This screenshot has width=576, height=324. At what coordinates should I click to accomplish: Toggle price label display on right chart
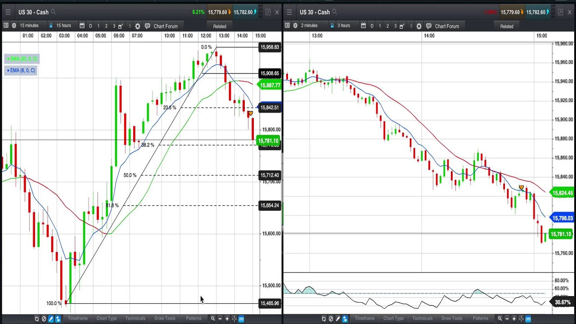(x=528, y=319)
